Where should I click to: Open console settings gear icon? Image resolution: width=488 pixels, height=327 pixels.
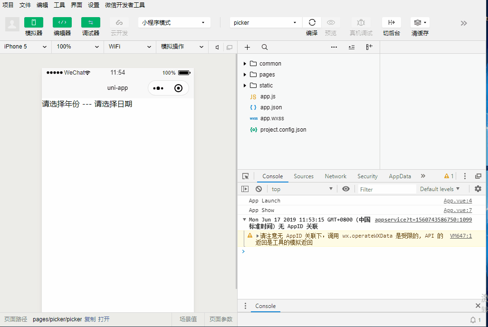pos(478,189)
